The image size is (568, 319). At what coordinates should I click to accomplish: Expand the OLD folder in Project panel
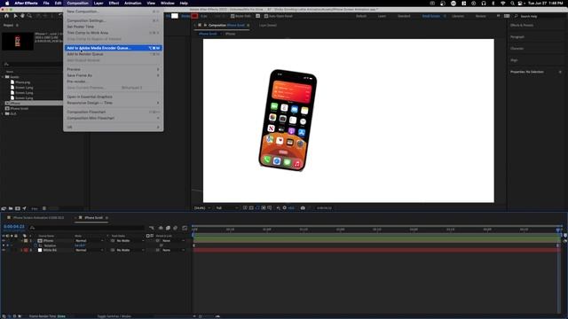(x=3, y=113)
